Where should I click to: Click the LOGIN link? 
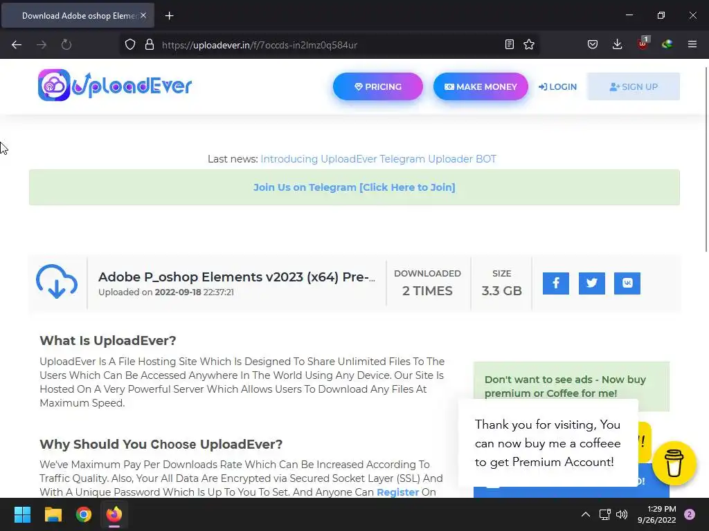pyautogui.click(x=557, y=86)
